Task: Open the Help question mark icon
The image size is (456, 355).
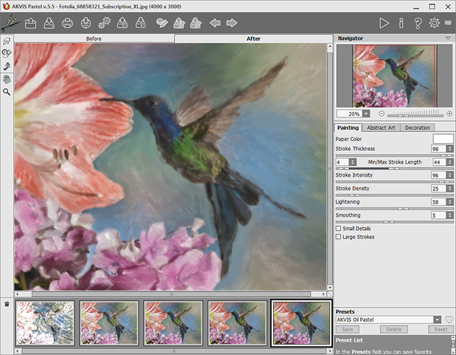Action: point(418,23)
